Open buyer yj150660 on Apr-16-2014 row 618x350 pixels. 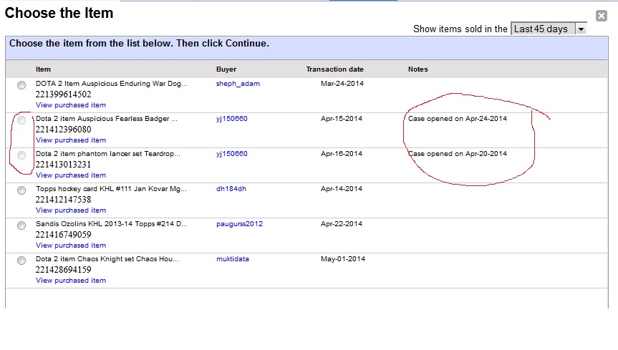[x=232, y=154]
